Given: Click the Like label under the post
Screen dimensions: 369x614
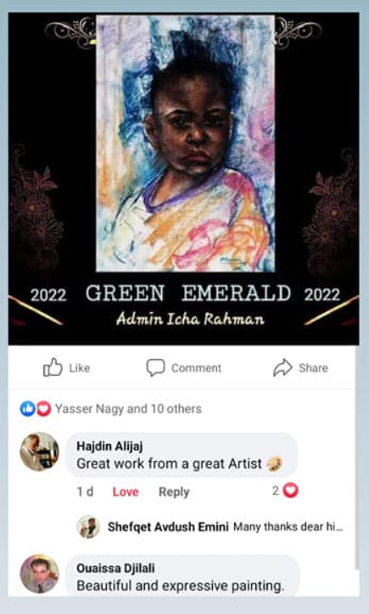Looking at the screenshot, I should point(79,368).
